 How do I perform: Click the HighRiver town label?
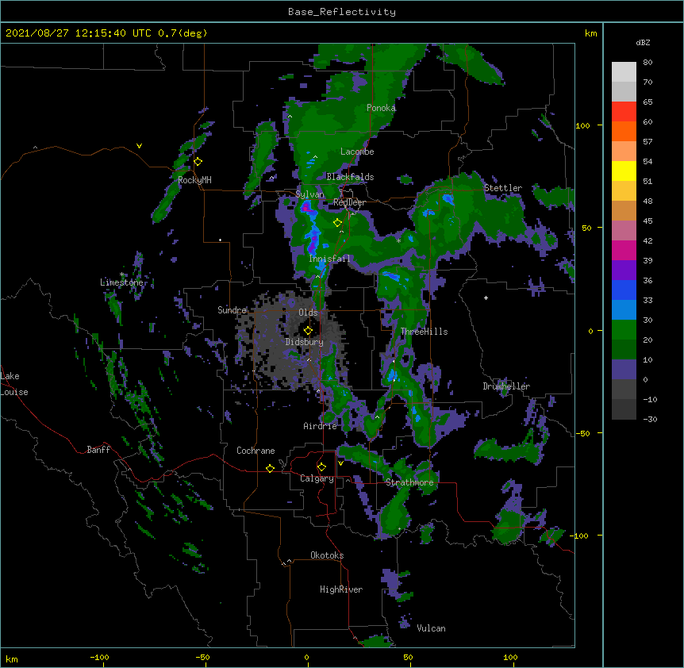click(341, 589)
